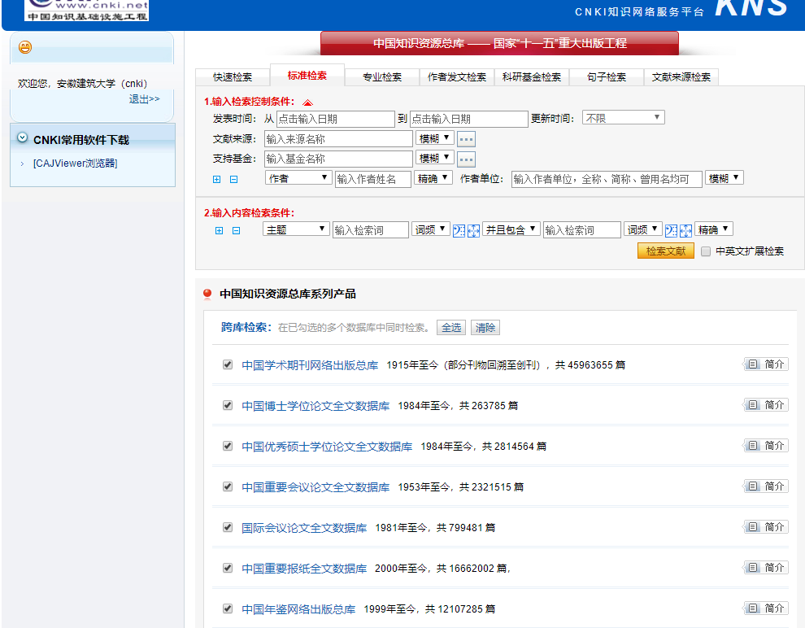Add an author row with plus icon

[x=216, y=179]
